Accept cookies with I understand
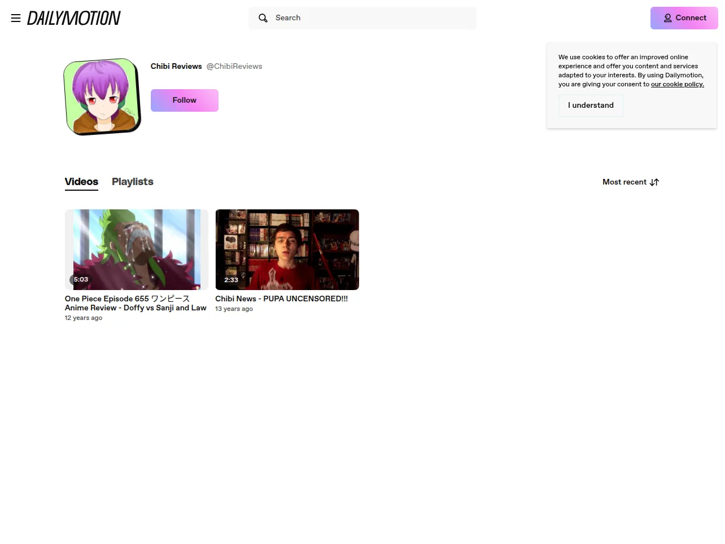 pos(591,106)
